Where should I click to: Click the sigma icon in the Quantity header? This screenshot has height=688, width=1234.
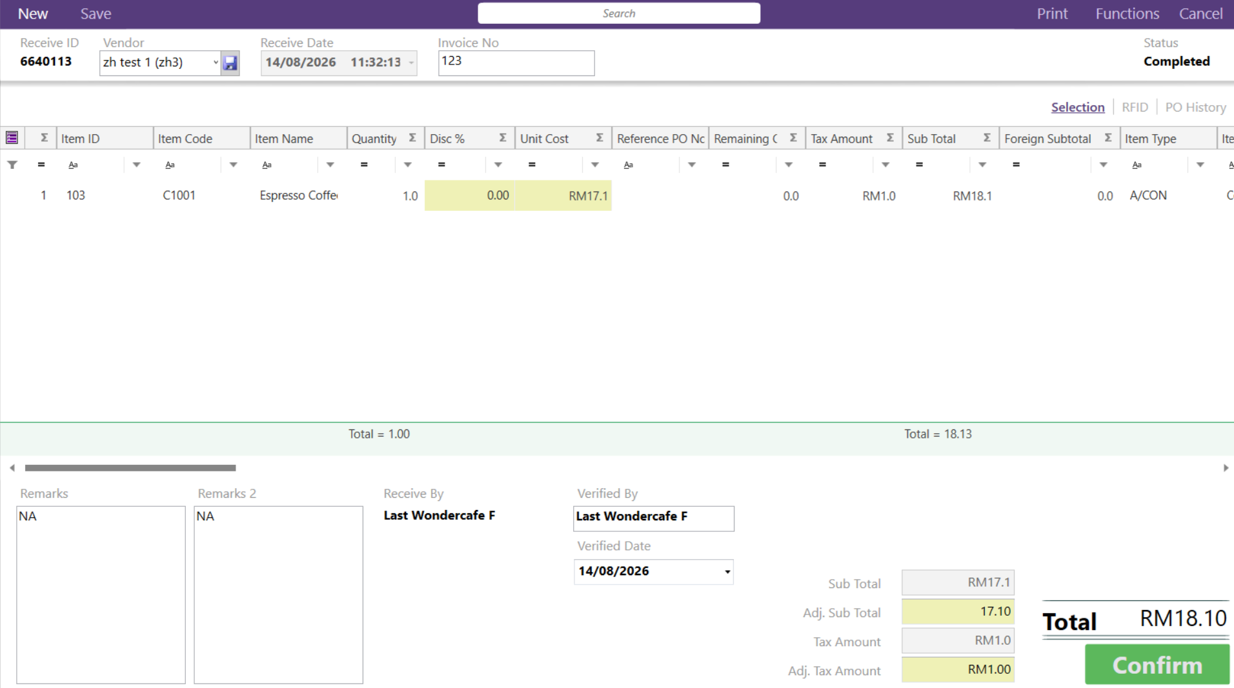tap(412, 138)
